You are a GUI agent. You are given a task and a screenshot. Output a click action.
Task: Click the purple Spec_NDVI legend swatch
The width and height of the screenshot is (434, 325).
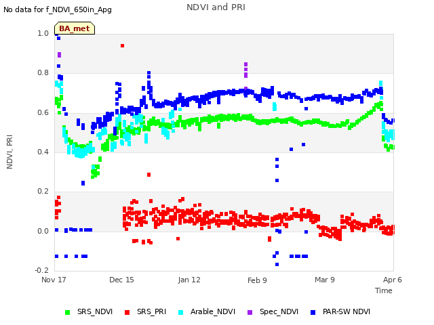pos(250,312)
